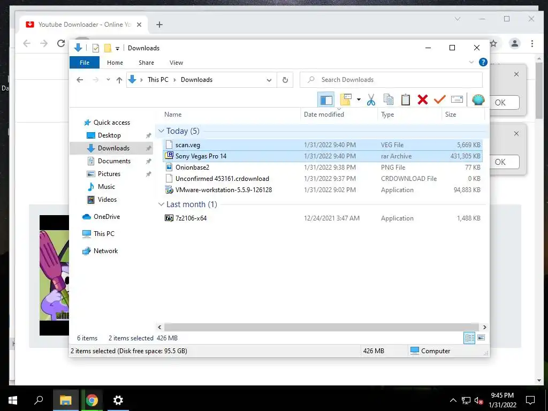Viewport: 548px width, 411px height.
Task: Open the Windows Start menu
Action: (x=13, y=400)
